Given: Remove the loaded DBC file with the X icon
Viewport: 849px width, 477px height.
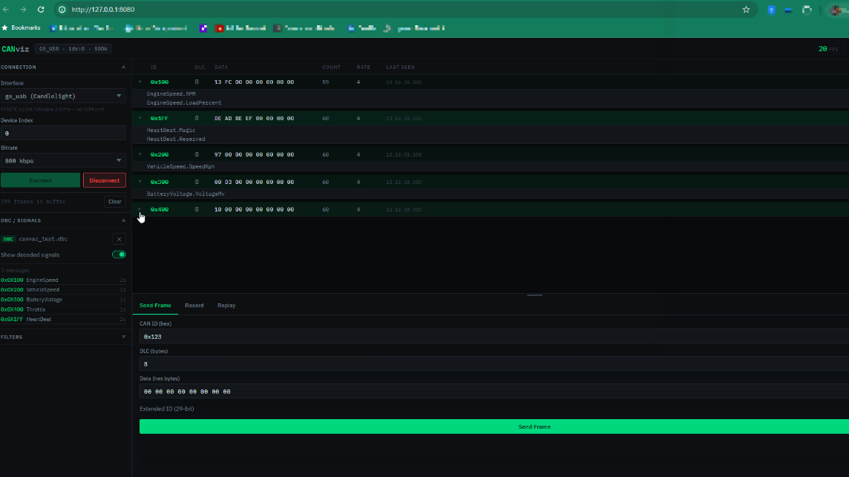Looking at the screenshot, I should tap(119, 239).
